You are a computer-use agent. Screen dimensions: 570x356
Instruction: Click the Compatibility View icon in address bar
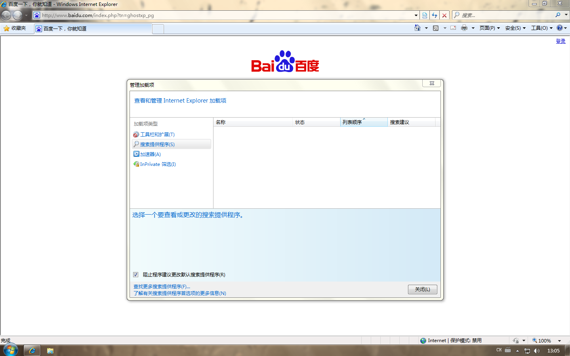(425, 15)
